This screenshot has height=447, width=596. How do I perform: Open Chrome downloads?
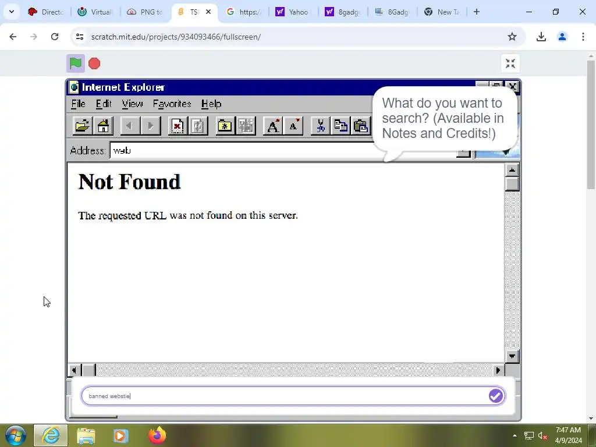tap(541, 37)
